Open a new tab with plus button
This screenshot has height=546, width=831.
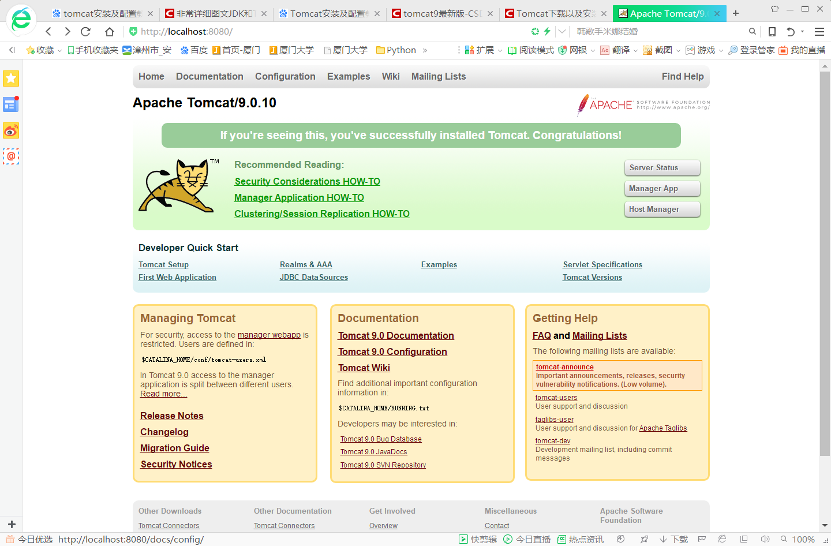coord(736,13)
